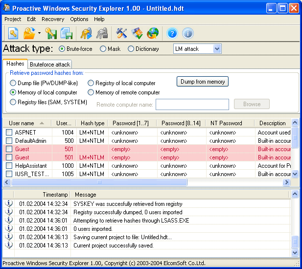Check the HelpAssistant user checkbox
Image resolution: width=302 pixels, height=269 pixels.
click(9, 166)
